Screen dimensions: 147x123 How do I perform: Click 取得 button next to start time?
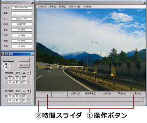pyautogui.click(x=18, y=73)
